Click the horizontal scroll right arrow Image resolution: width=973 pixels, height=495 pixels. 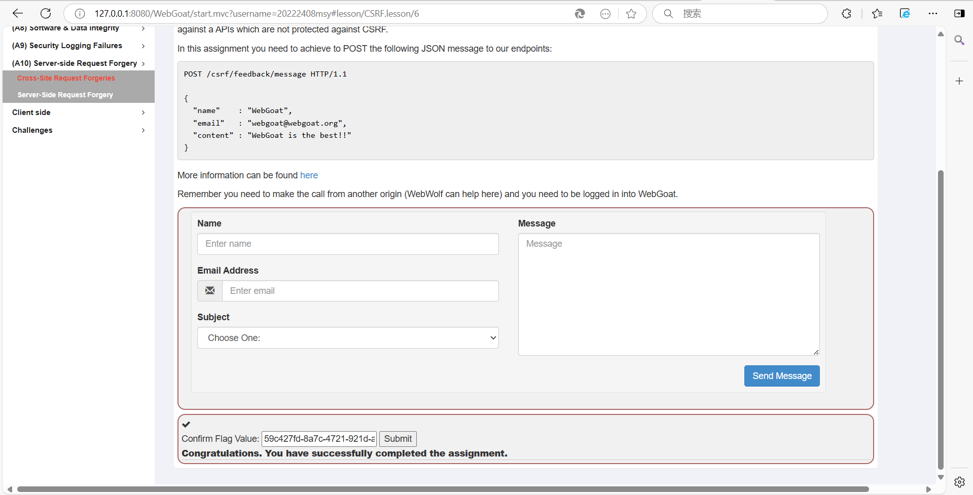pyautogui.click(x=928, y=489)
